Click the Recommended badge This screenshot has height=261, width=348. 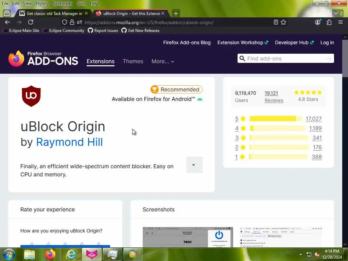176,89
